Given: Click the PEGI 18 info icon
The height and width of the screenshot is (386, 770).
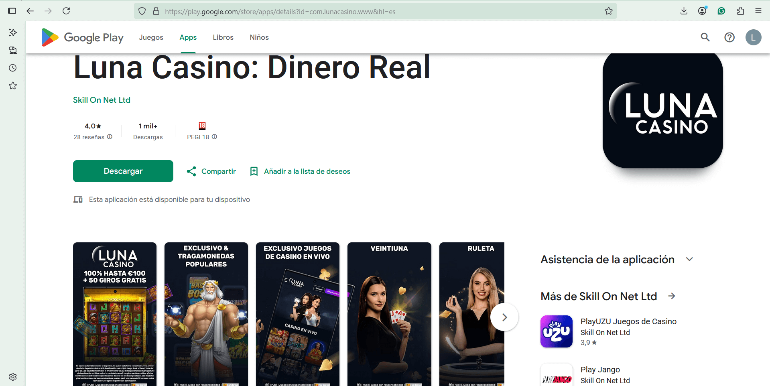Looking at the screenshot, I should (214, 137).
